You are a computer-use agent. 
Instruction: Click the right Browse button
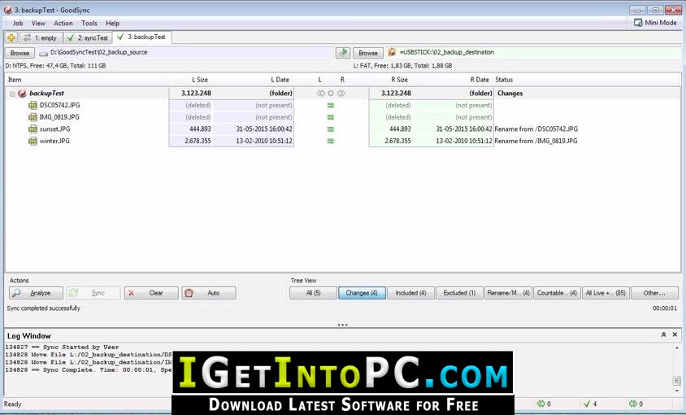click(368, 53)
